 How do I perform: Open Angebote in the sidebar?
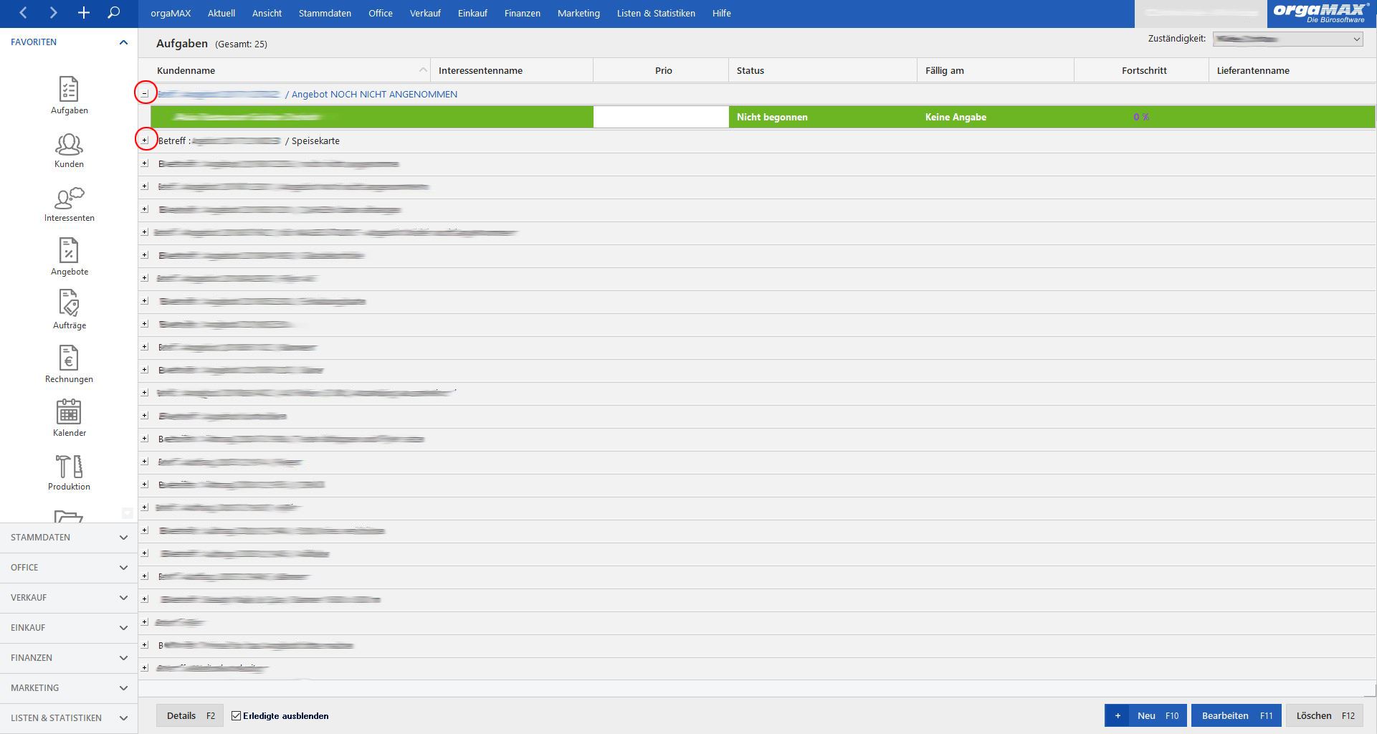coord(70,257)
